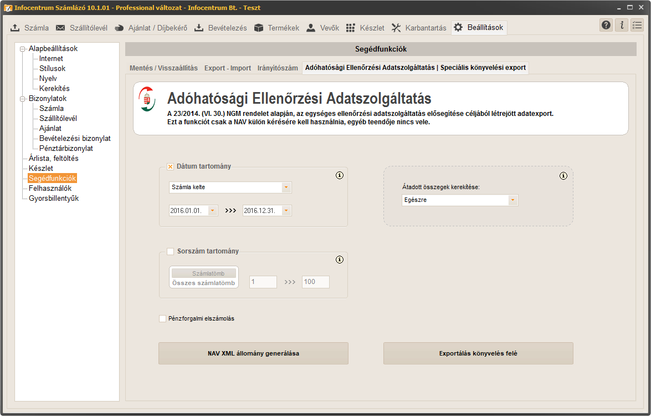The height and width of the screenshot is (416, 651).
Task: Enable the Sorszám tartomány checkbox
Action: tap(171, 251)
